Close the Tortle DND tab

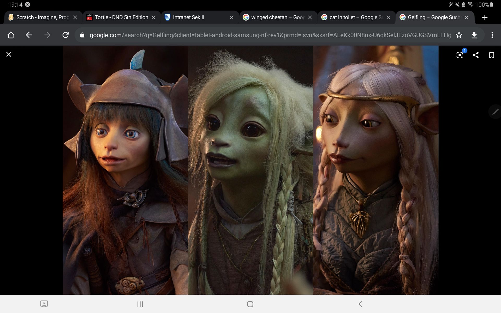click(153, 17)
